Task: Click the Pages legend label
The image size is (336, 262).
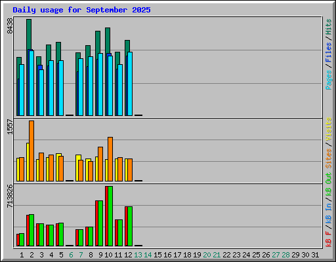Action: [329, 80]
